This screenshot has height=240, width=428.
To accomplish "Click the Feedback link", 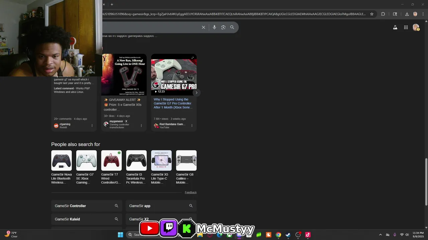I will (x=191, y=192).
